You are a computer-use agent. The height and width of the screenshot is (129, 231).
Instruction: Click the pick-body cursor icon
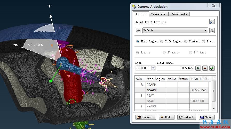pos(212,30)
